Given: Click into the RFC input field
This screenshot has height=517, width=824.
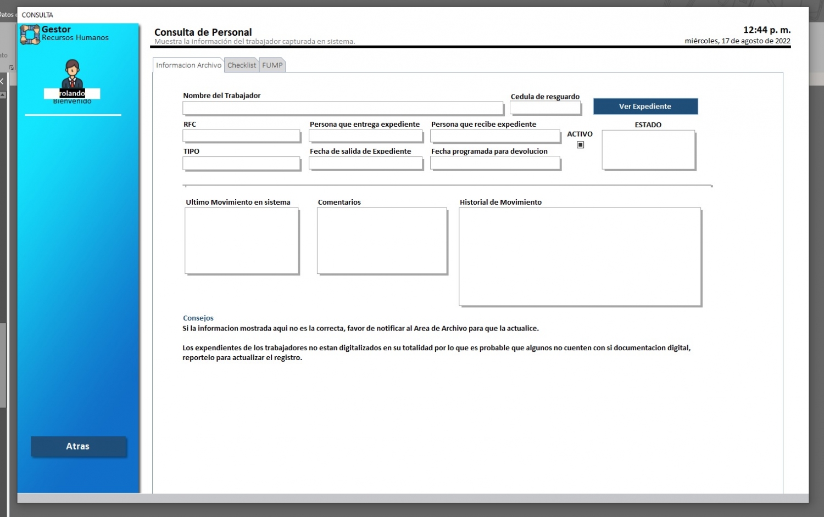Looking at the screenshot, I should (x=241, y=136).
